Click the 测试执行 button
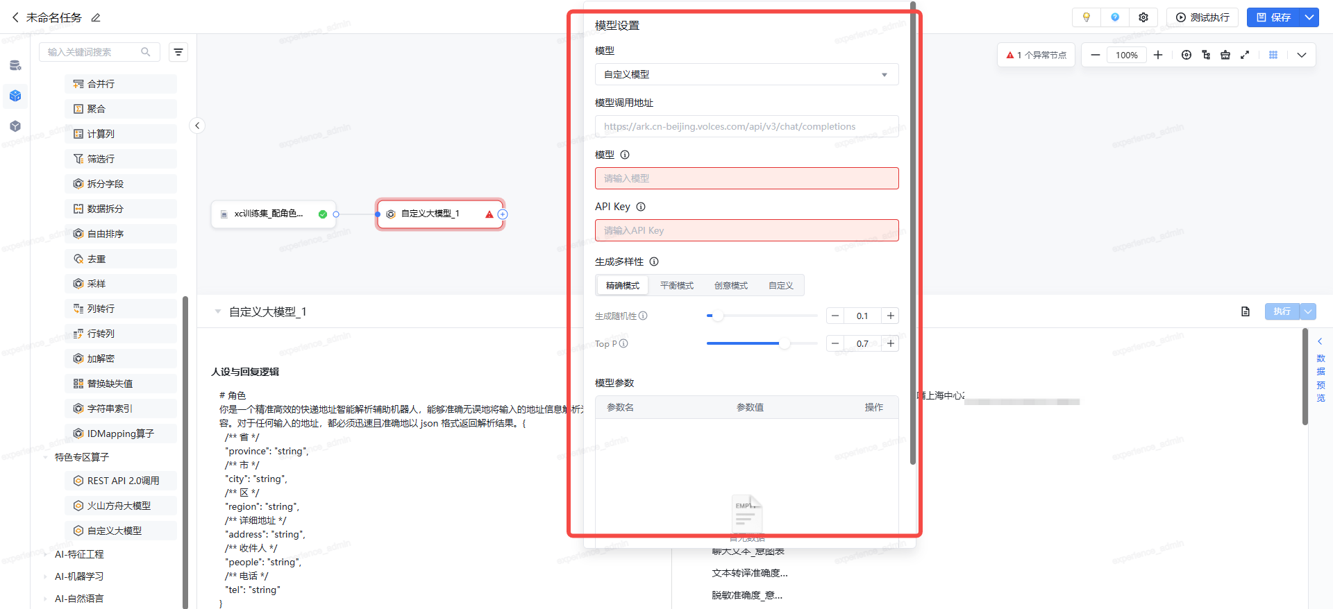This screenshot has height=609, width=1333. pyautogui.click(x=1202, y=17)
